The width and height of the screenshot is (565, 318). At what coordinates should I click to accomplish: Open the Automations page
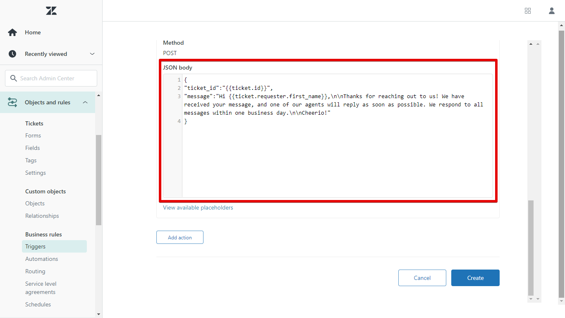pyautogui.click(x=42, y=259)
